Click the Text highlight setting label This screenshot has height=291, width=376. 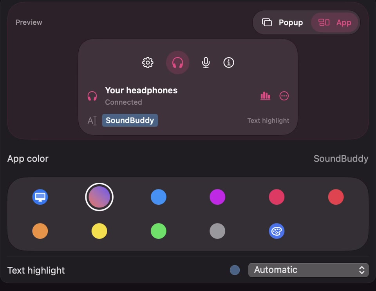tap(36, 270)
